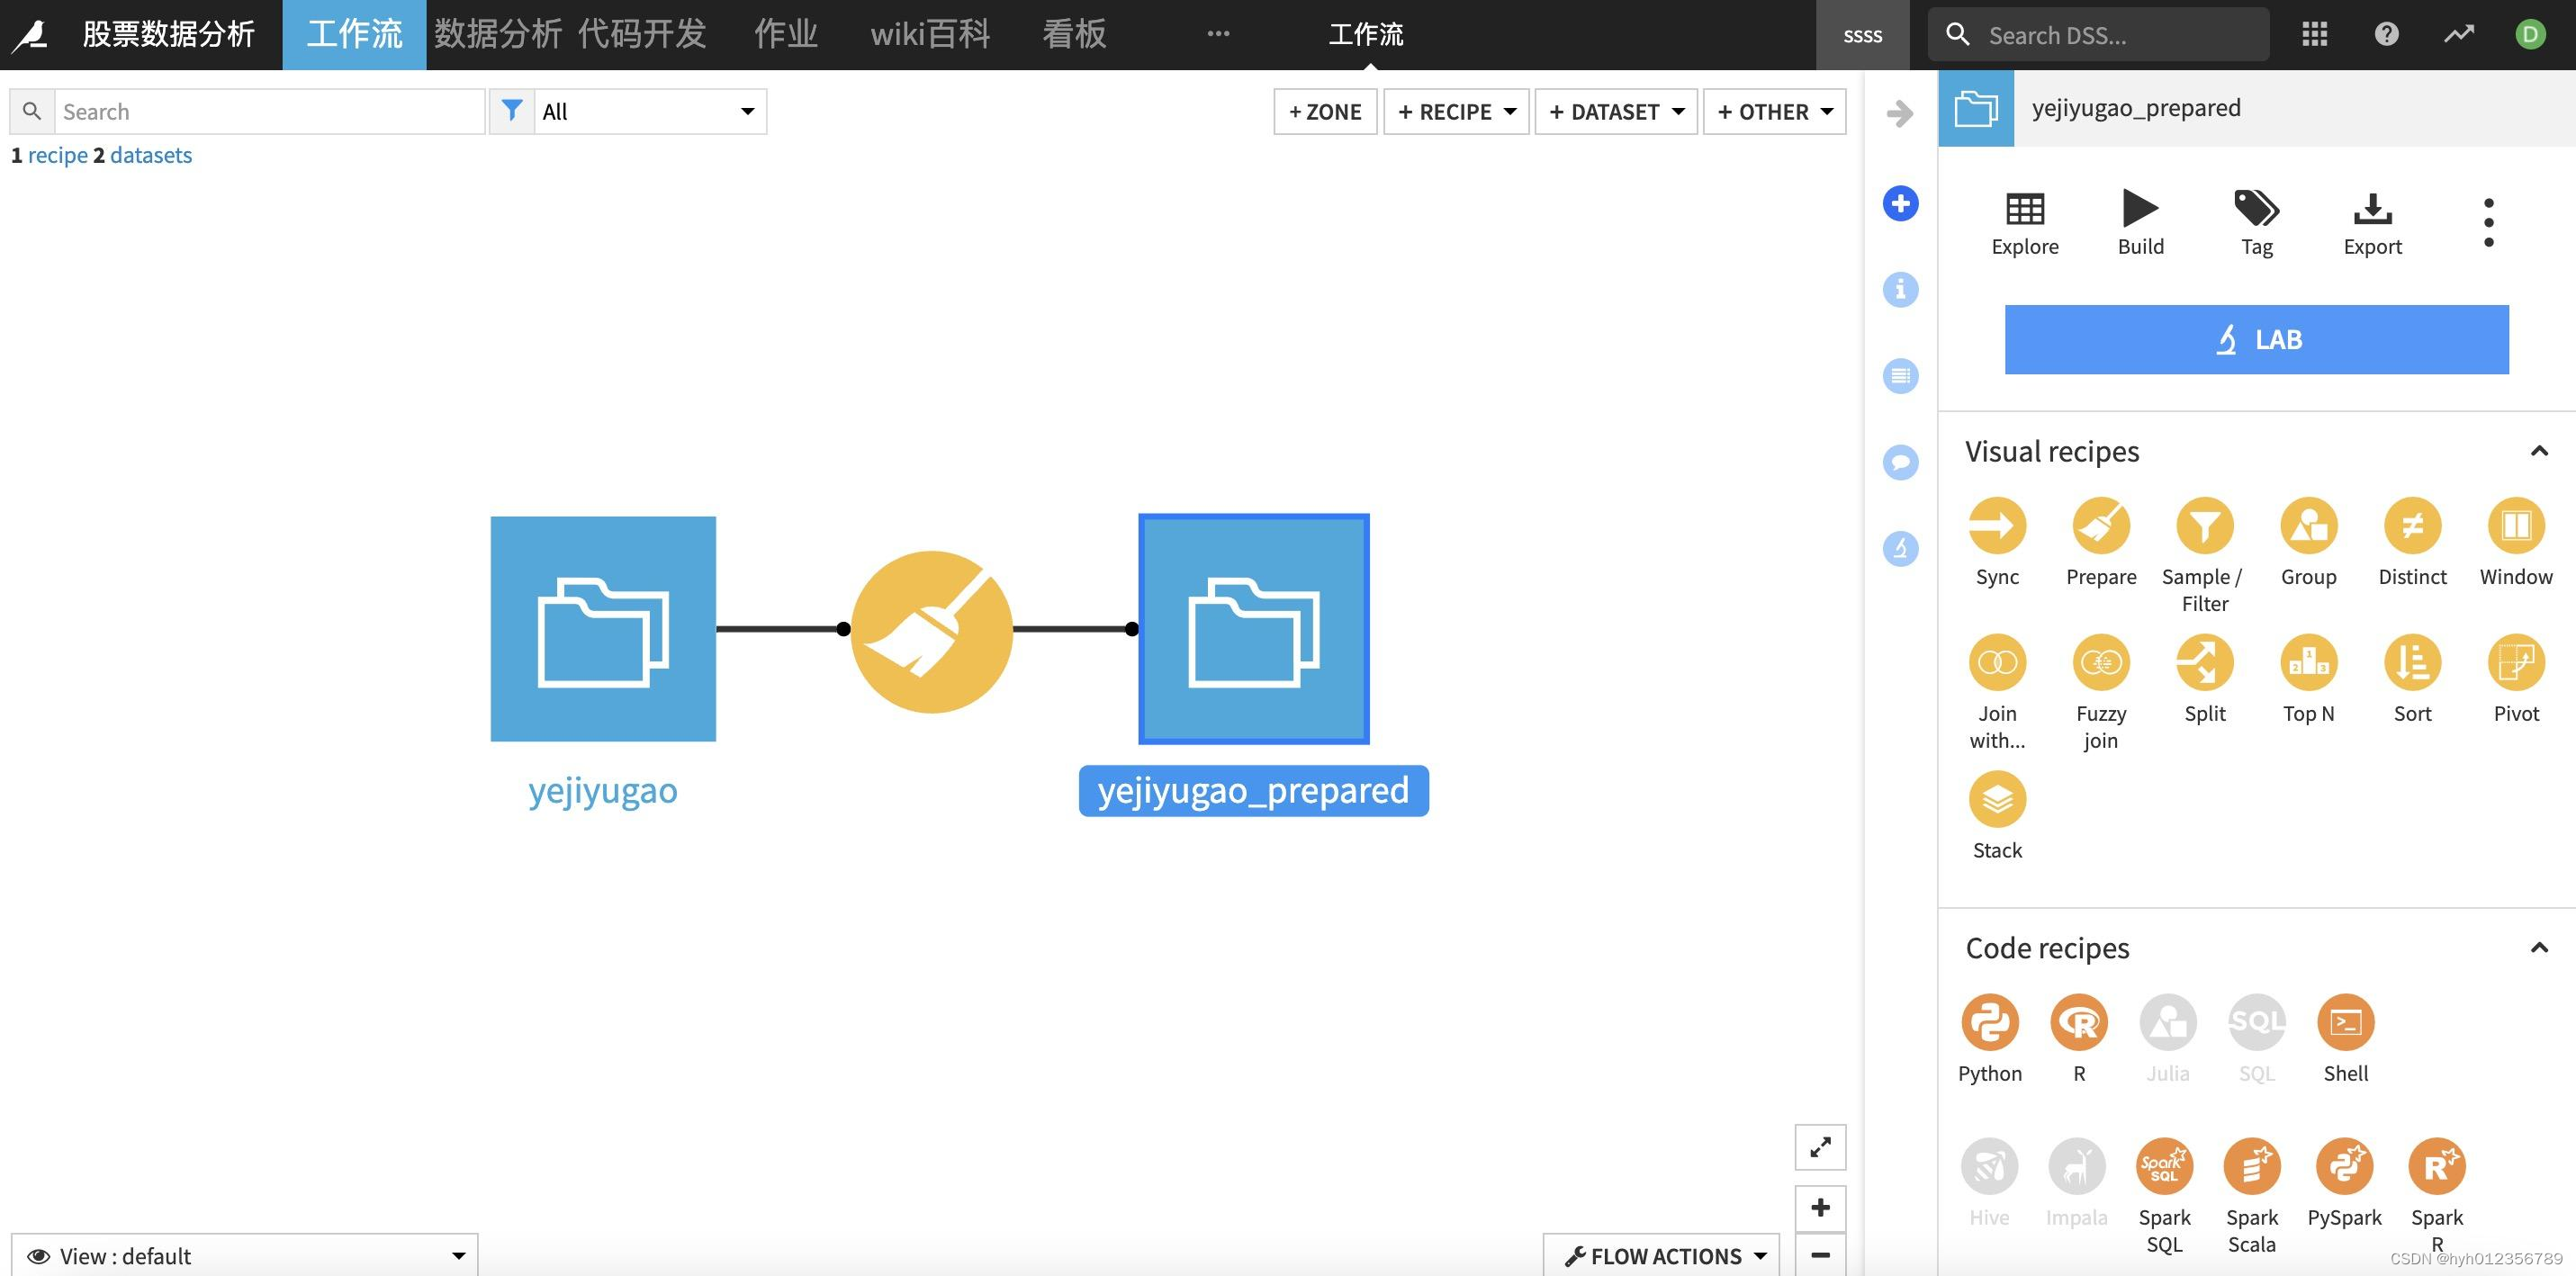The image size is (2576, 1276).
Task: Open the View : default dropdown
Action: pyautogui.click(x=244, y=1255)
